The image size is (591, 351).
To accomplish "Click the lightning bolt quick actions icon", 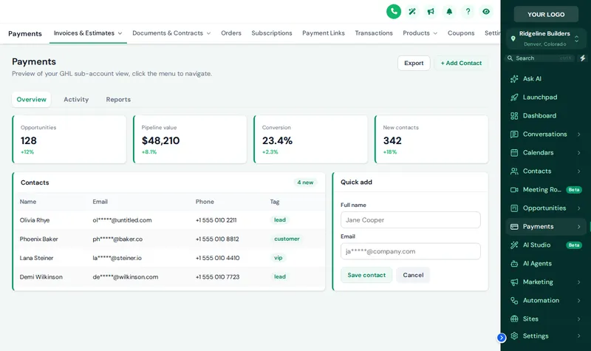I will pyautogui.click(x=583, y=58).
